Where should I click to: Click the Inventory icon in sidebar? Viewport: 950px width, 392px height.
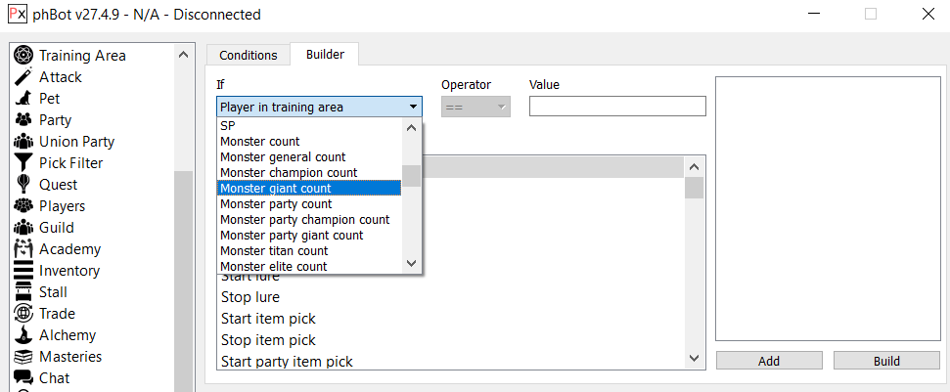click(23, 271)
